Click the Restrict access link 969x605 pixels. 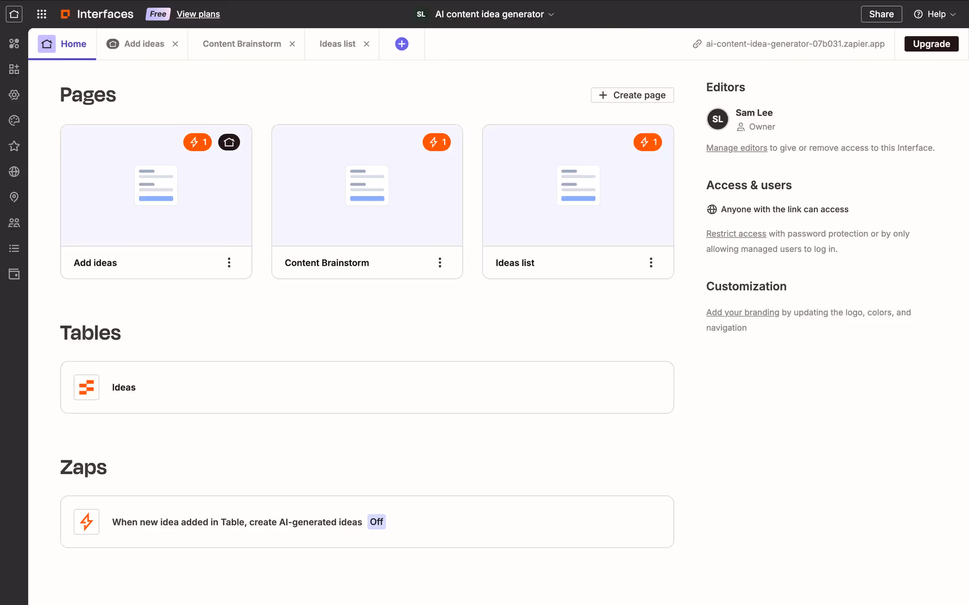pos(736,234)
